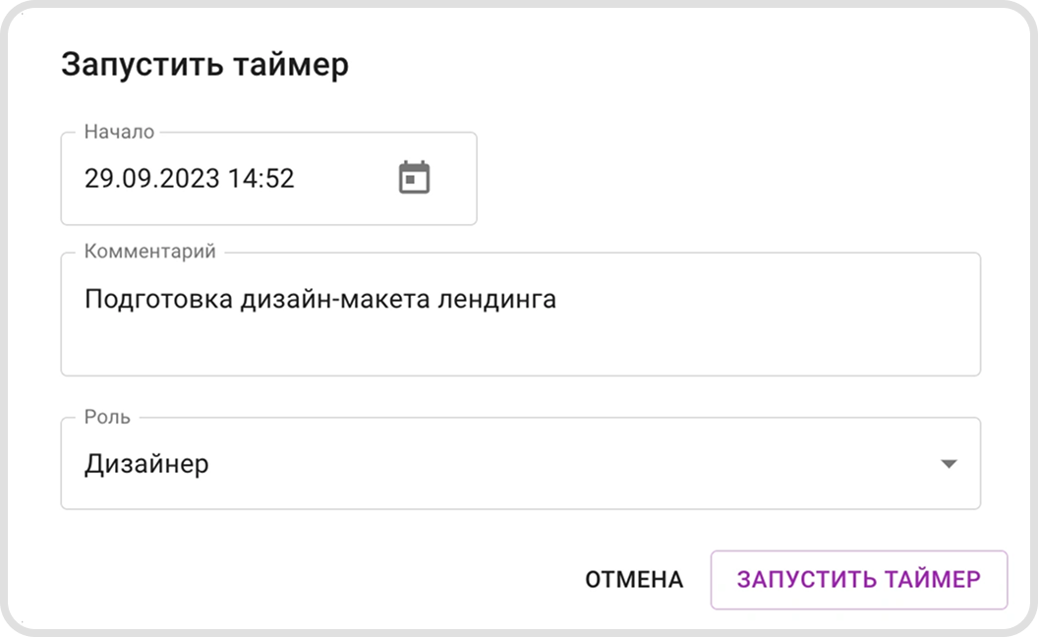Click the Роль field label
Image resolution: width=1038 pixels, height=637 pixels.
[107, 417]
